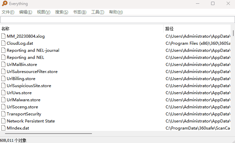Click file icon beside UrlMalBin.store
The height and width of the screenshot is (143, 235).
(x=3, y=64)
